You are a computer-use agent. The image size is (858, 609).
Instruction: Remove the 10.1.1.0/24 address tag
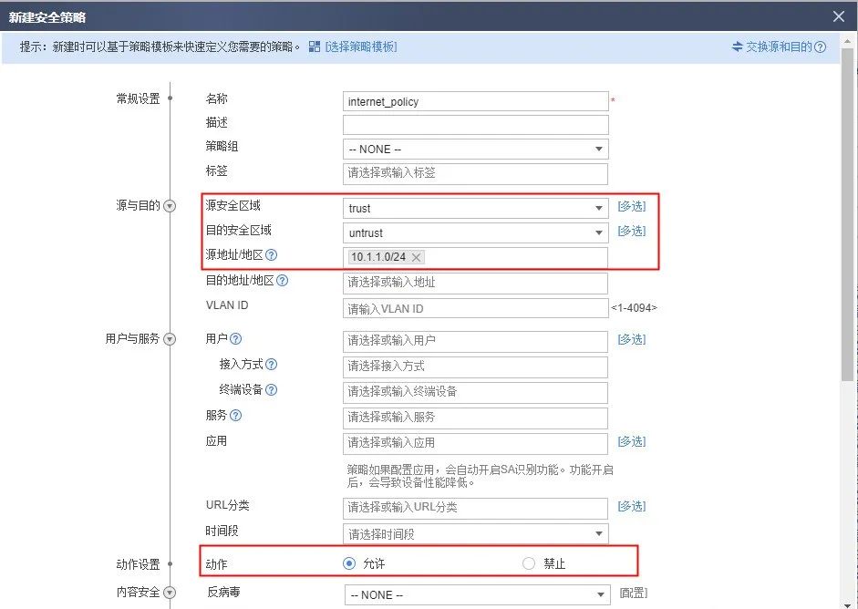[416, 257]
